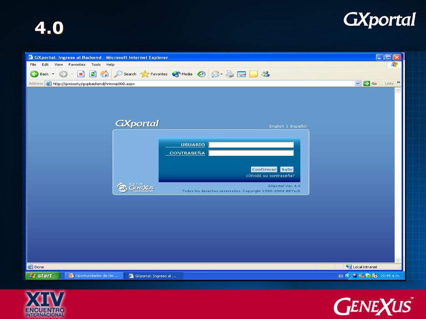
Task: Expand hidden tray icons arrow
Action: (x=348, y=276)
